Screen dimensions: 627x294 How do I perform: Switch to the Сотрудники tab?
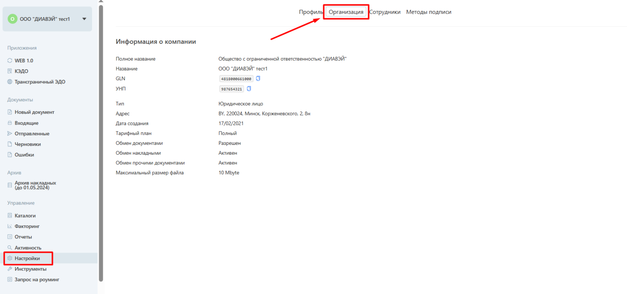point(385,12)
